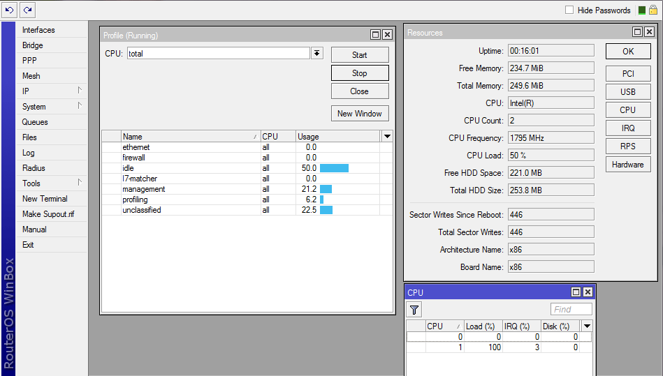Open the PPP menu
663x376 pixels.
click(29, 61)
